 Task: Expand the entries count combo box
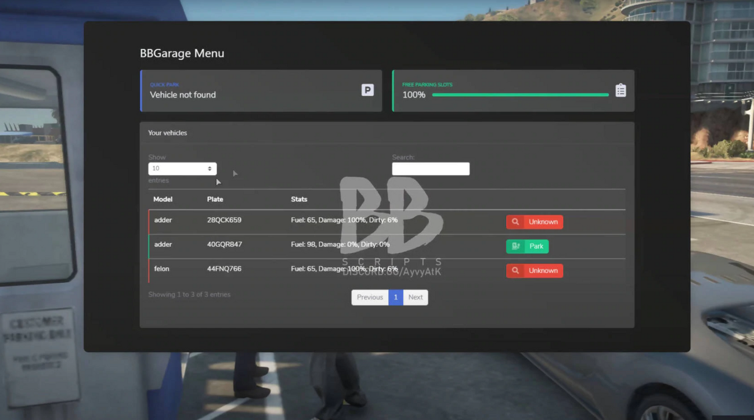(182, 168)
